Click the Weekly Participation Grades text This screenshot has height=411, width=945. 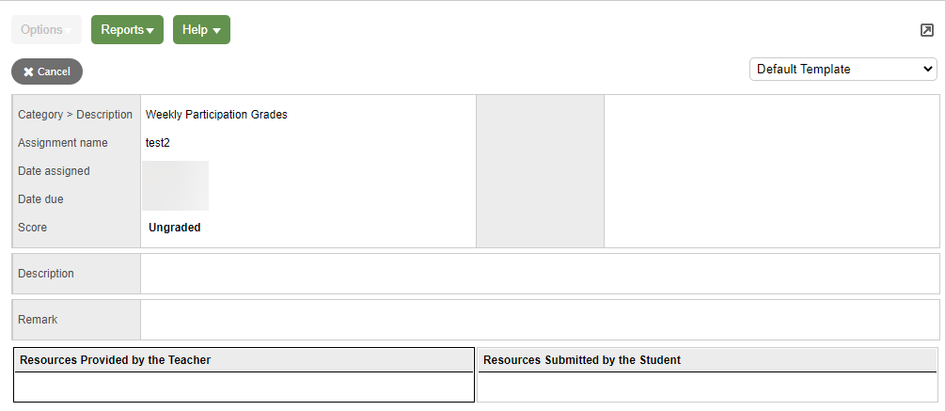coord(216,115)
